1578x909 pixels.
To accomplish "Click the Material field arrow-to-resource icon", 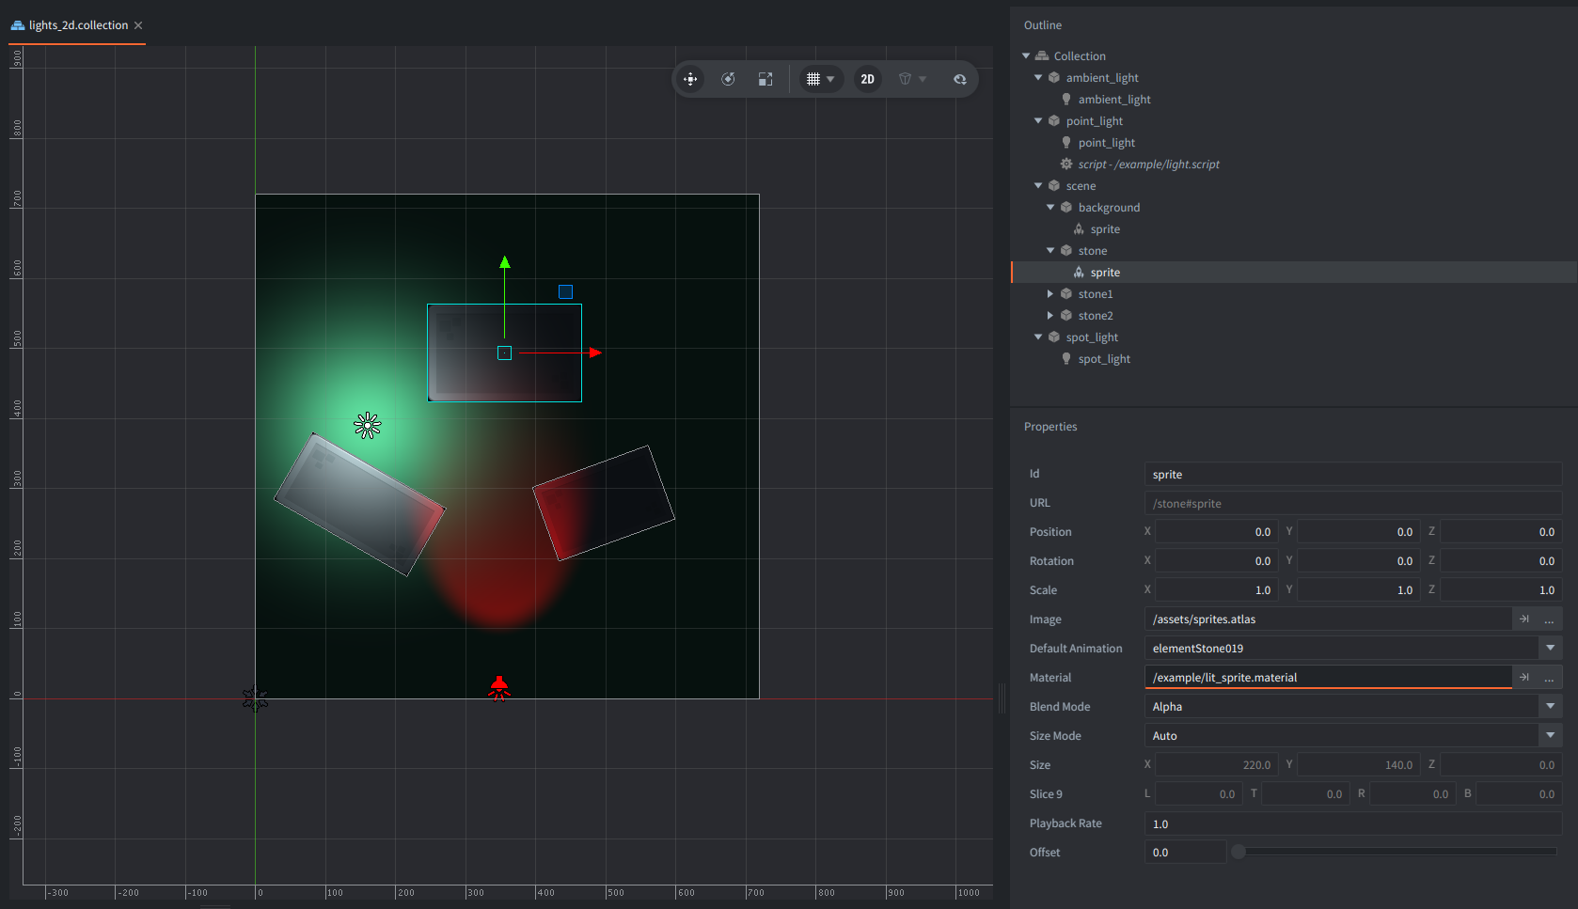I will 1524,677.
